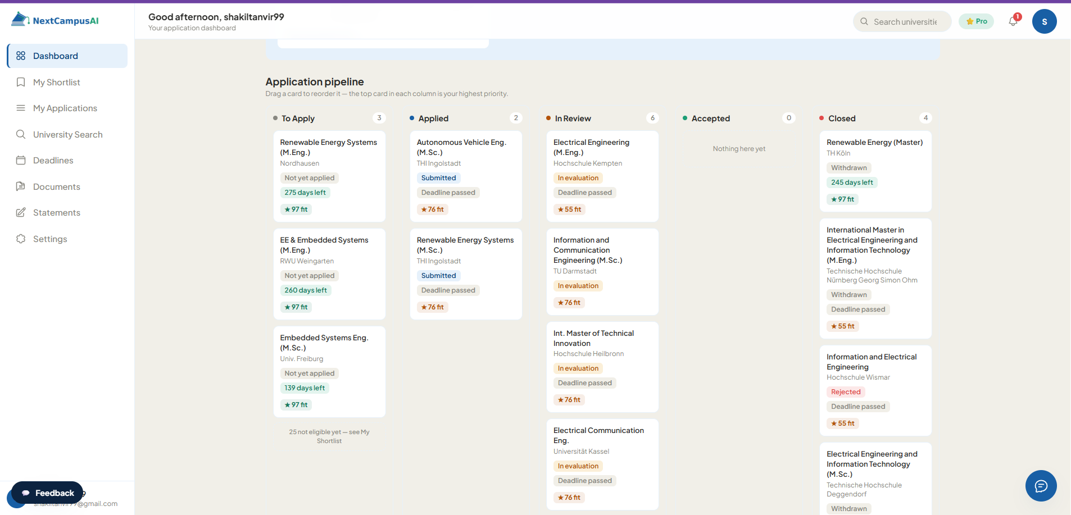1071x515 pixels.
Task: Click the Pro star badge
Action: click(976, 21)
